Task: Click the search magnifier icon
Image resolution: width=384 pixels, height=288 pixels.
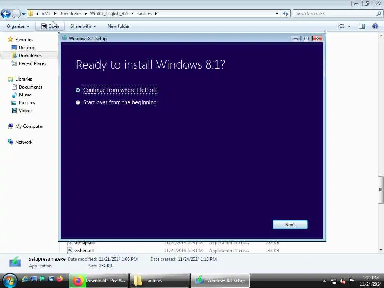Action: [379, 13]
